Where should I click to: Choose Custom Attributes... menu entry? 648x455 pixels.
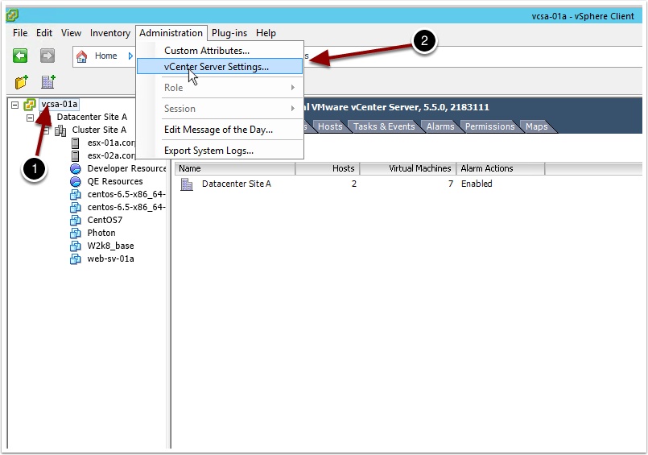pyautogui.click(x=220, y=51)
